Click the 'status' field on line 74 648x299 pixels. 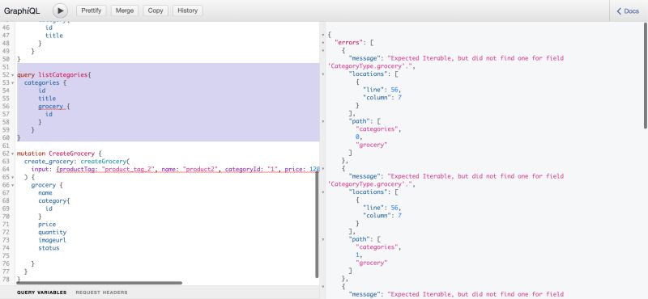point(49,248)
